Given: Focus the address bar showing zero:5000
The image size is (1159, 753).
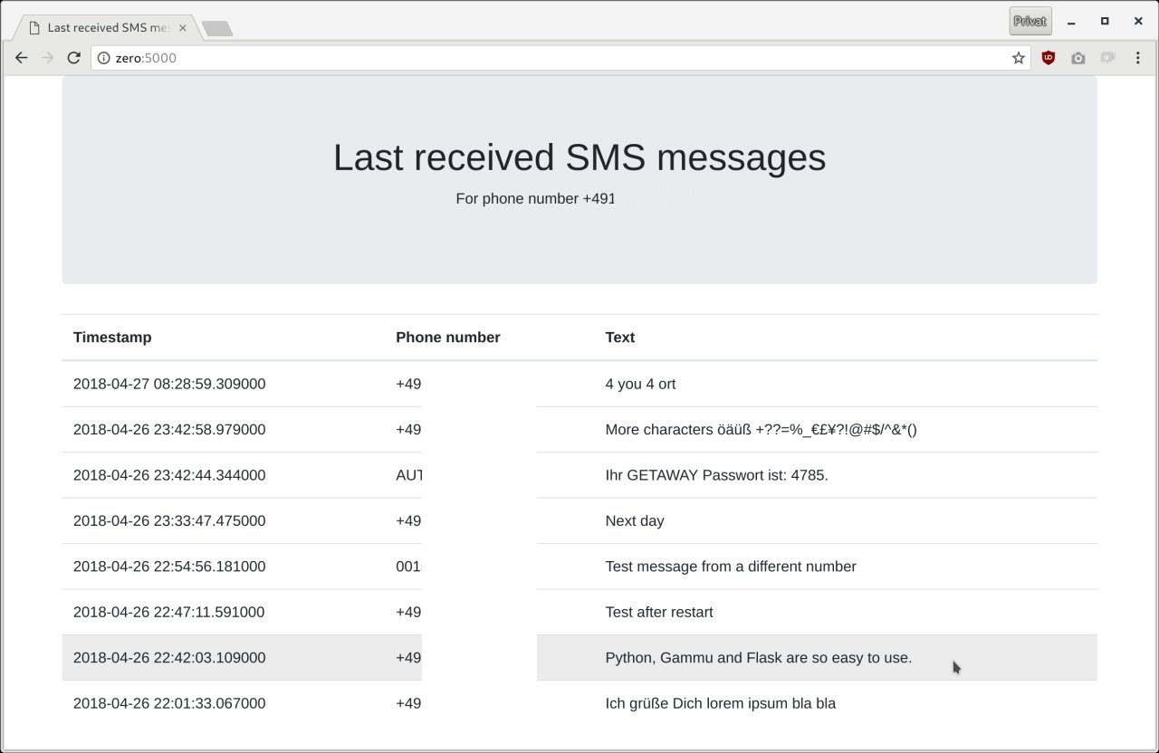Looking at the screenshot, I should (560, 58).
